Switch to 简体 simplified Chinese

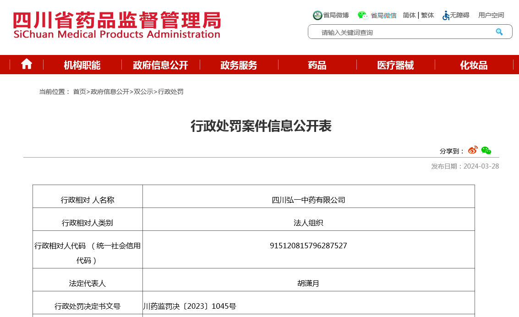tap(409, 15)
